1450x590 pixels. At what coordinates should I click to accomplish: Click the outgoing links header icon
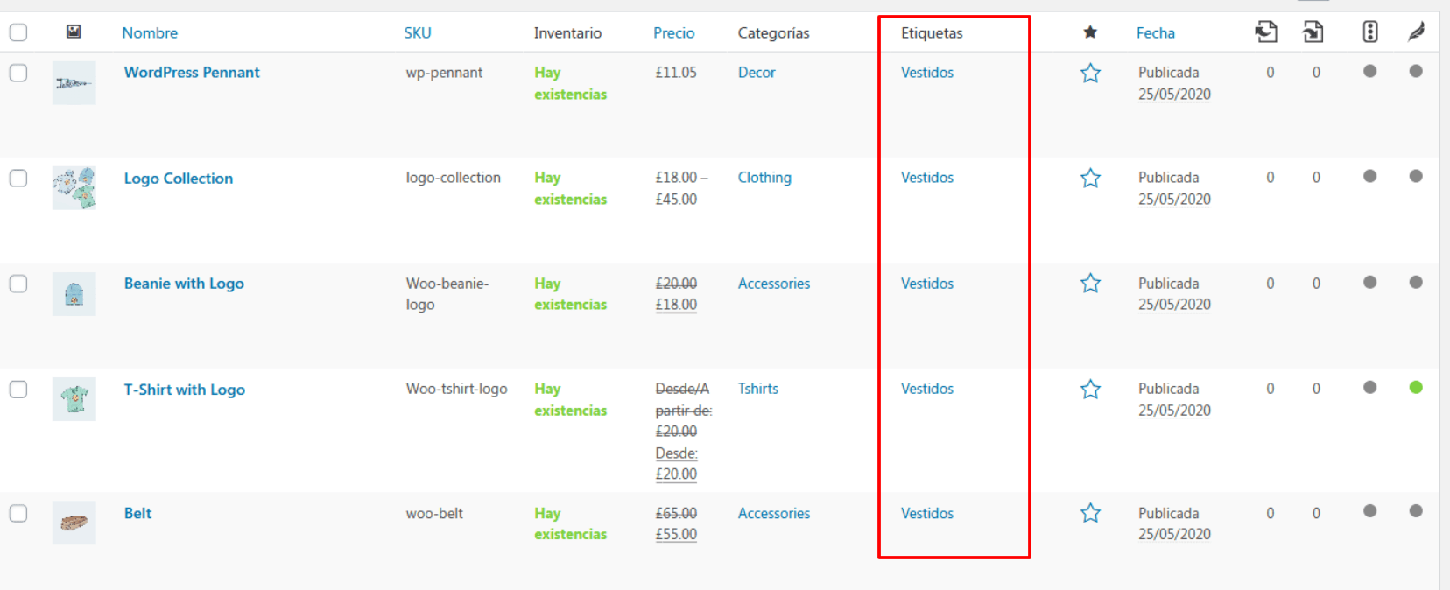pos(1266,32)
